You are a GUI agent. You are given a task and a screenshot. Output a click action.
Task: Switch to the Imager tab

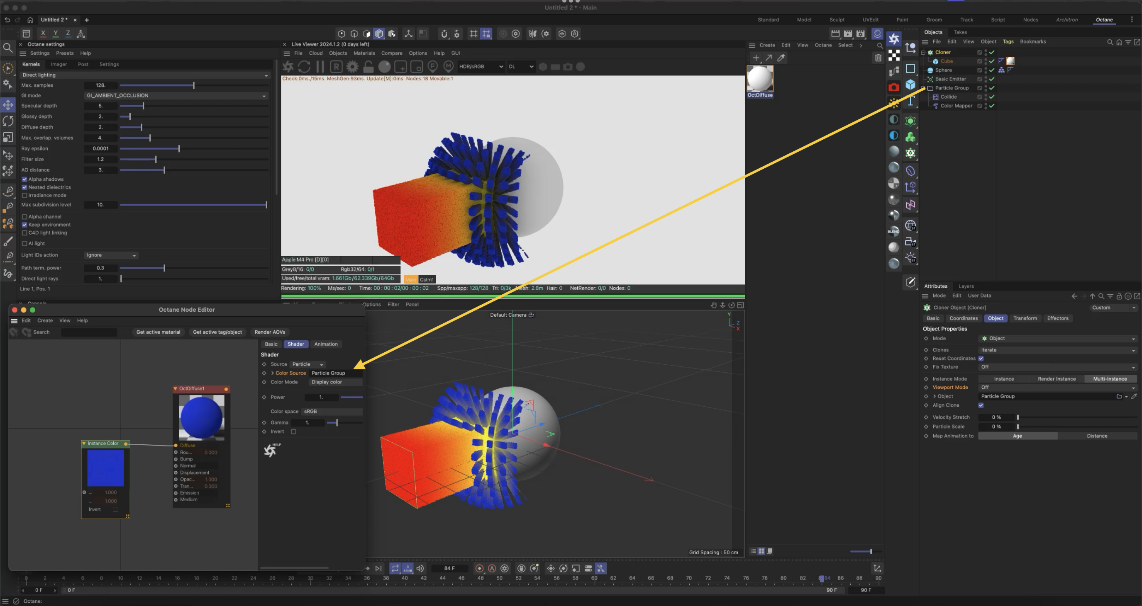pos(59,64)
